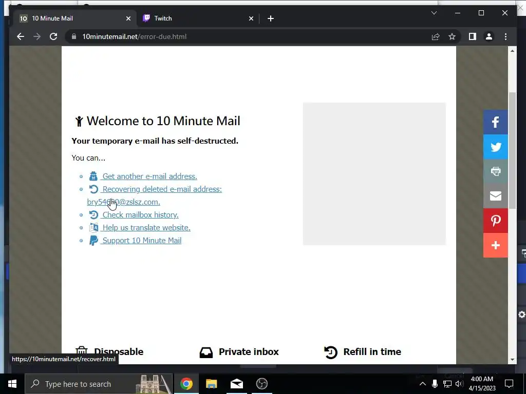Close the 10 Minute Mail tab
The height and width of the screenshot is (394, 526).
(128, 18)
